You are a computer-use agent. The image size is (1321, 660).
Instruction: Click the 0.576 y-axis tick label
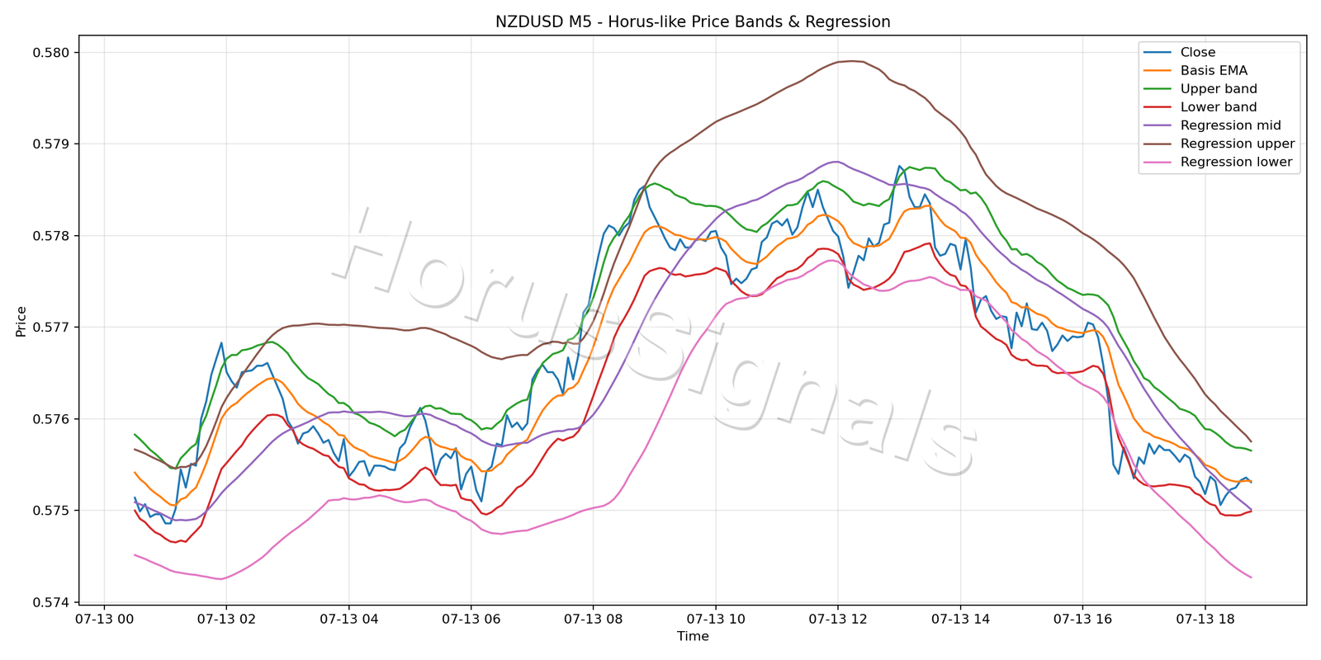click(x=52, y=419)
